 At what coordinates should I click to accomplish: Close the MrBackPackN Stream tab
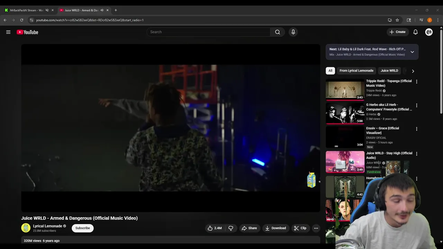pyautogui.click(x=53, y=10)
